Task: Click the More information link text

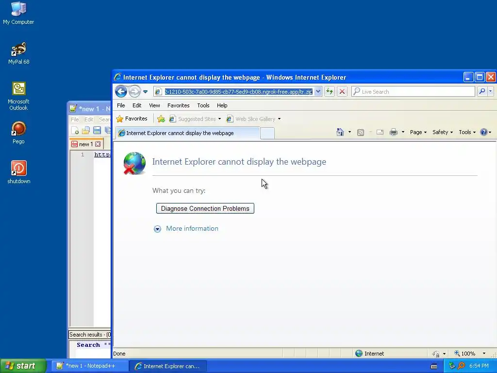Action: 192,229
